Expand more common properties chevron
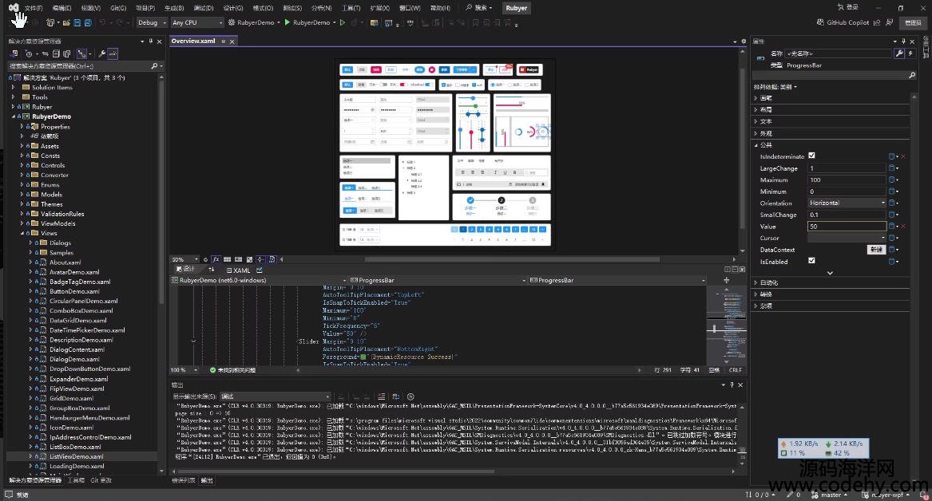The image size is (932, 501). click(x=830, y=273)
